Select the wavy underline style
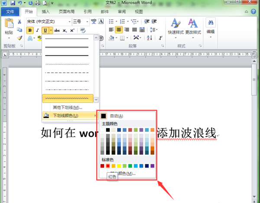This screenshot has height=203, width=260. pos(68,98)
